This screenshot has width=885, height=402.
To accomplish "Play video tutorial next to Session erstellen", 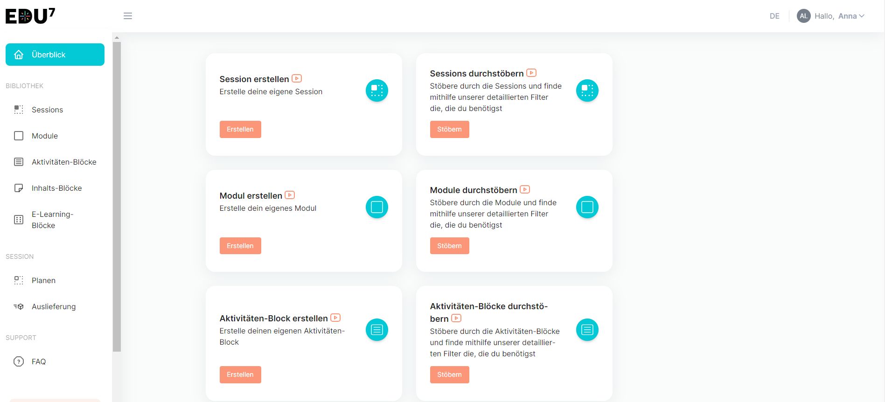I will point(297,78).
